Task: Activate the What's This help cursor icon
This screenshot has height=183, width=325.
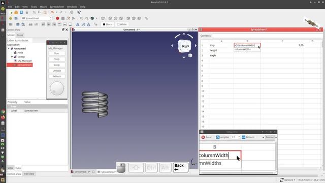Action: pyautogui.click(x=79, y=12)
